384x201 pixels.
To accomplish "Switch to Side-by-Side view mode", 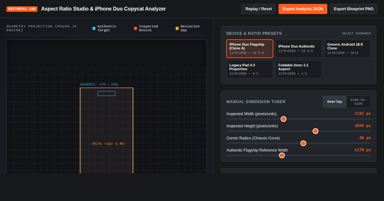I will tap(358, 102).
